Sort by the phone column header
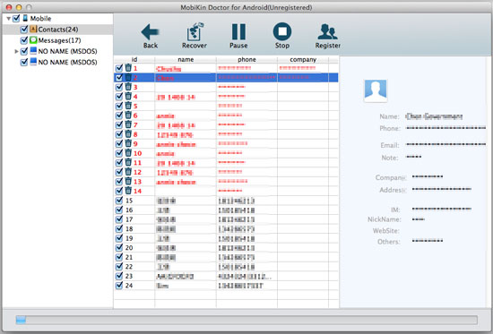The image size is (493, 334). 246,59
